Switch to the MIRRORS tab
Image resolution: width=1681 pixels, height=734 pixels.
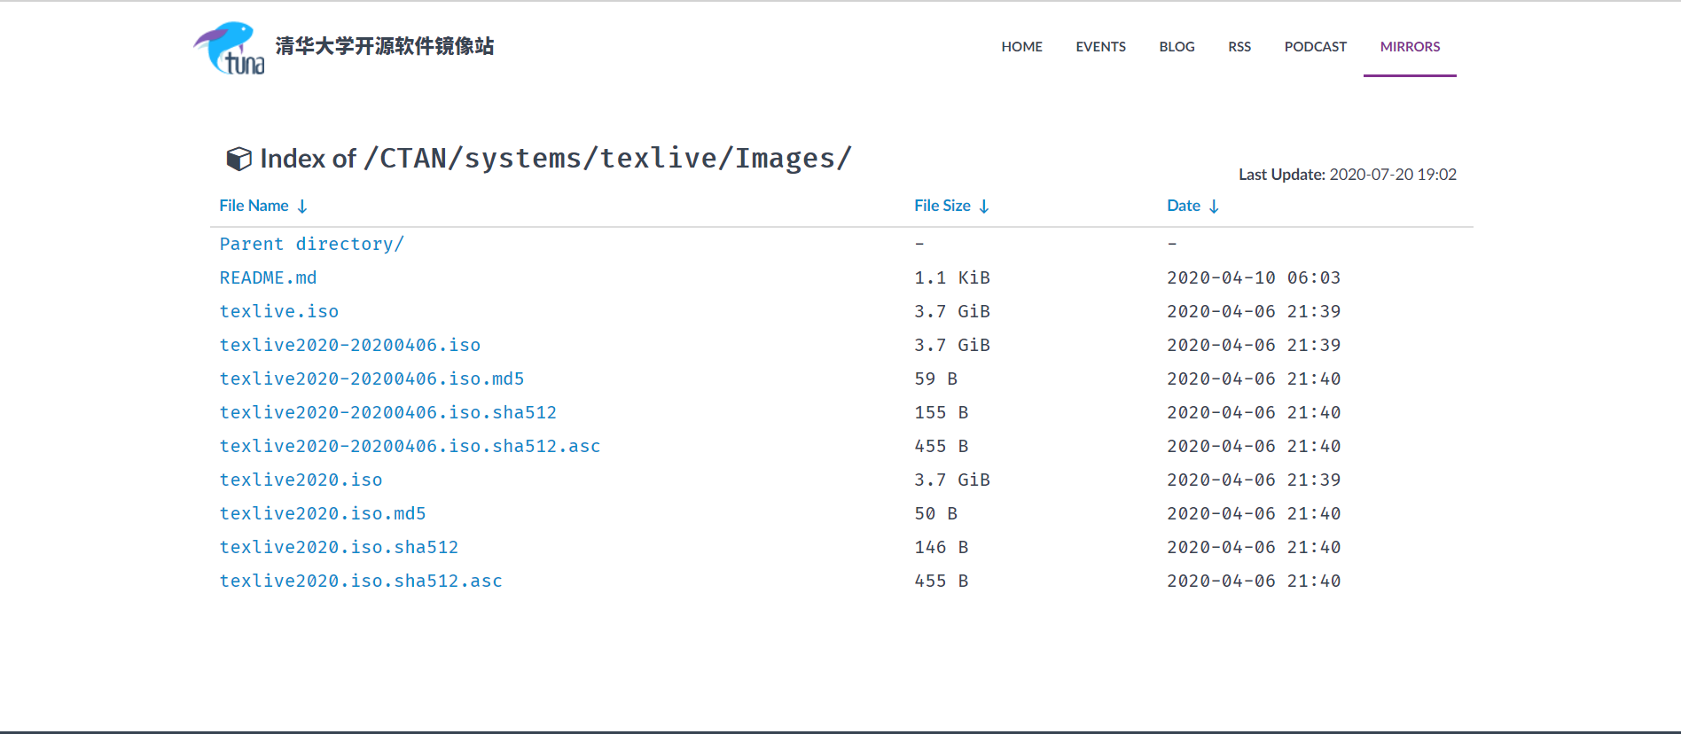1410,47
